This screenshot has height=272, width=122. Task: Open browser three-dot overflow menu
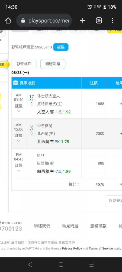pos(113,21)
